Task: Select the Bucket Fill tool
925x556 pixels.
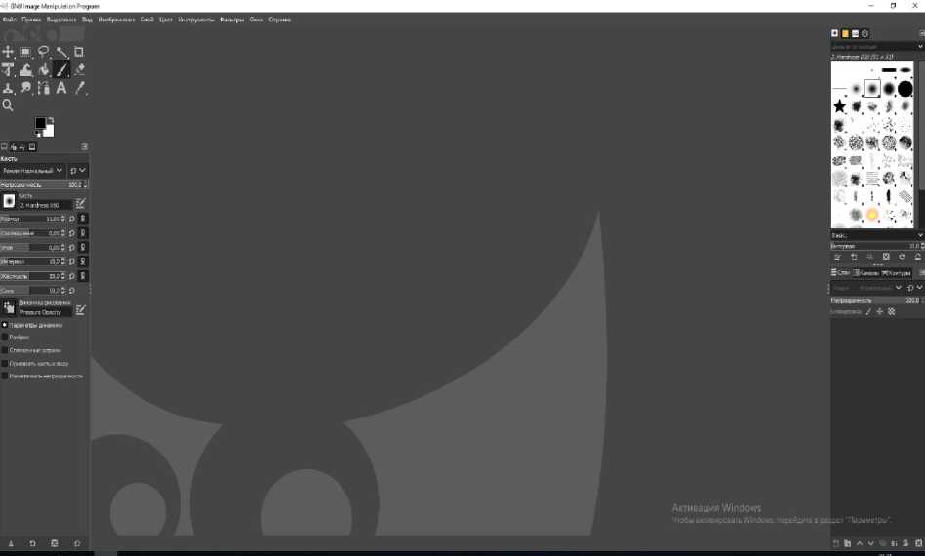Action: click(44, 70)
